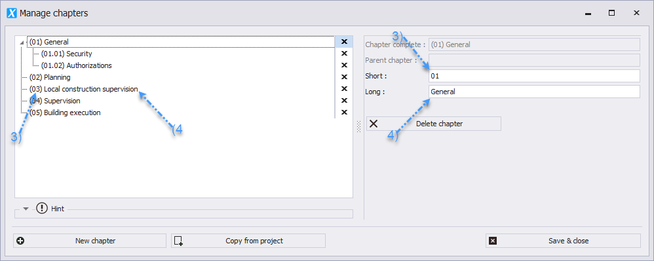Choose the (01.01) Security subchapter
This screenshot has height=261, width=654.
[x=66, y=54]
